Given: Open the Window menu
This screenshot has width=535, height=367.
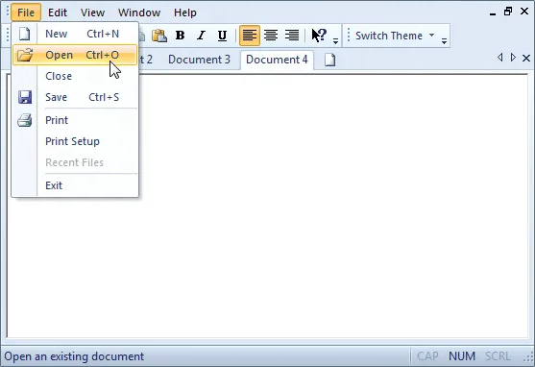Looking at the screenshot, I should click(x=139, y=12).
